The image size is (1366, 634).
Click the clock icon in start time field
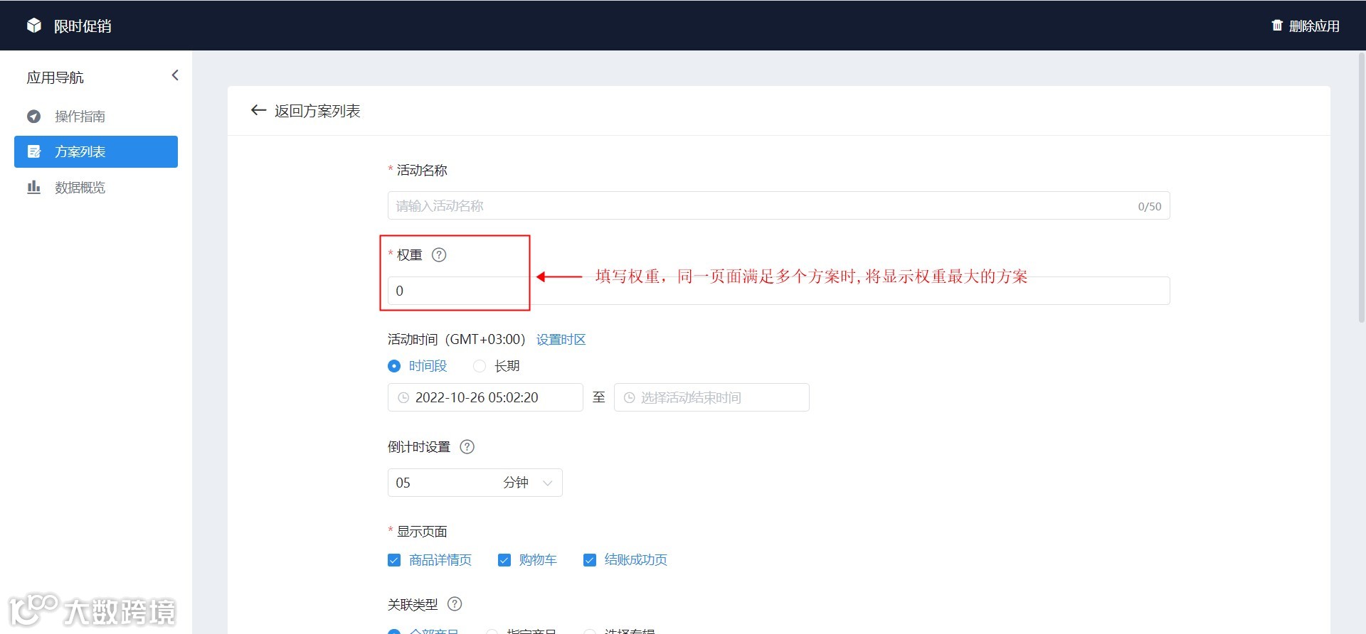403,398
